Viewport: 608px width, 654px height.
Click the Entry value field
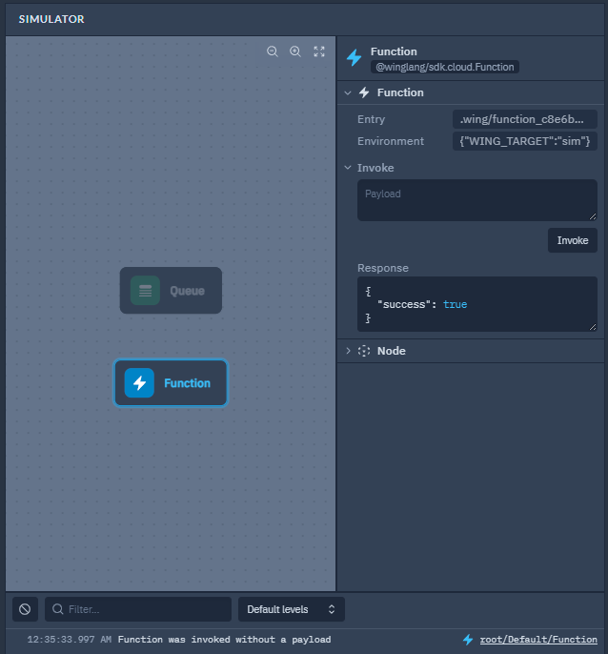tap(524, 119)
